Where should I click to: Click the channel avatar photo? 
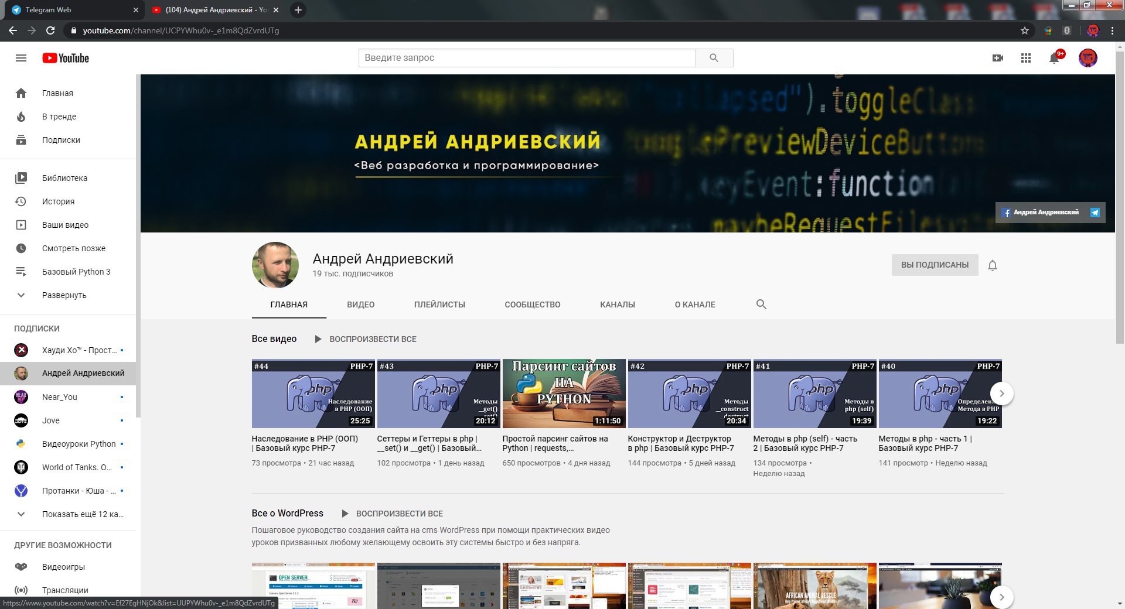[x=275, y=265]
